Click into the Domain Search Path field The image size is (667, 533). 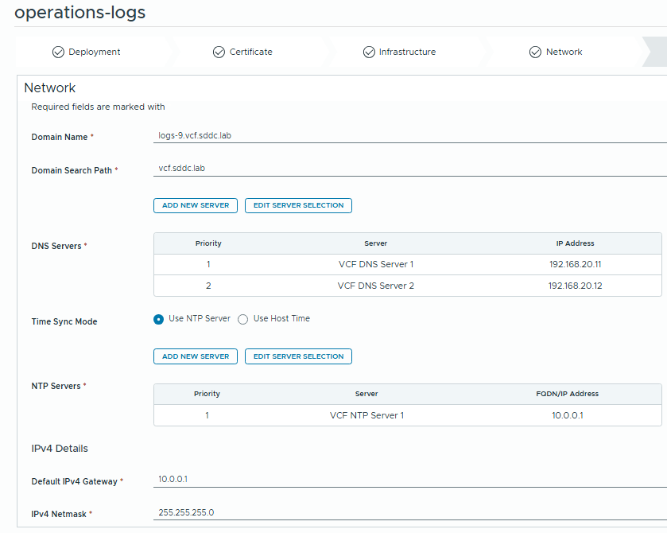coord(409,169)
